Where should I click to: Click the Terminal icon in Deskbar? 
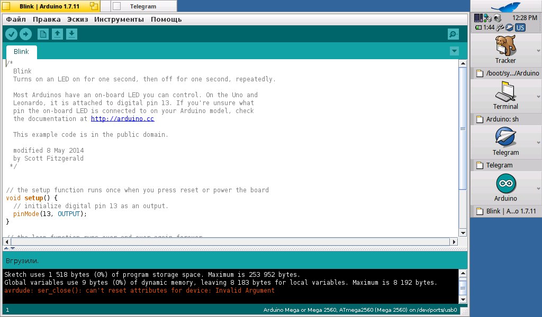click(505, 91)
